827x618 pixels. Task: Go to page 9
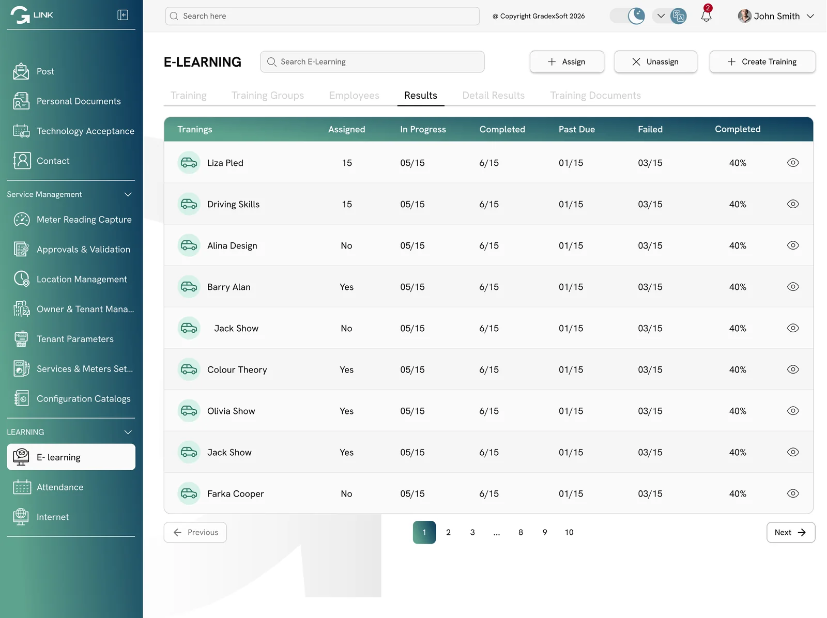click(545, 532)
